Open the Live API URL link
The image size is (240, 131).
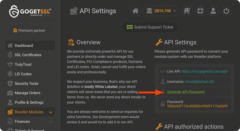click(205, 71)
